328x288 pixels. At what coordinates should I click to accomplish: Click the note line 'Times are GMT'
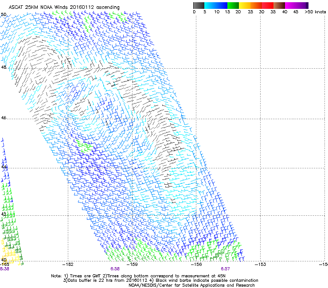pyautogui.click(x=86, y=276)
